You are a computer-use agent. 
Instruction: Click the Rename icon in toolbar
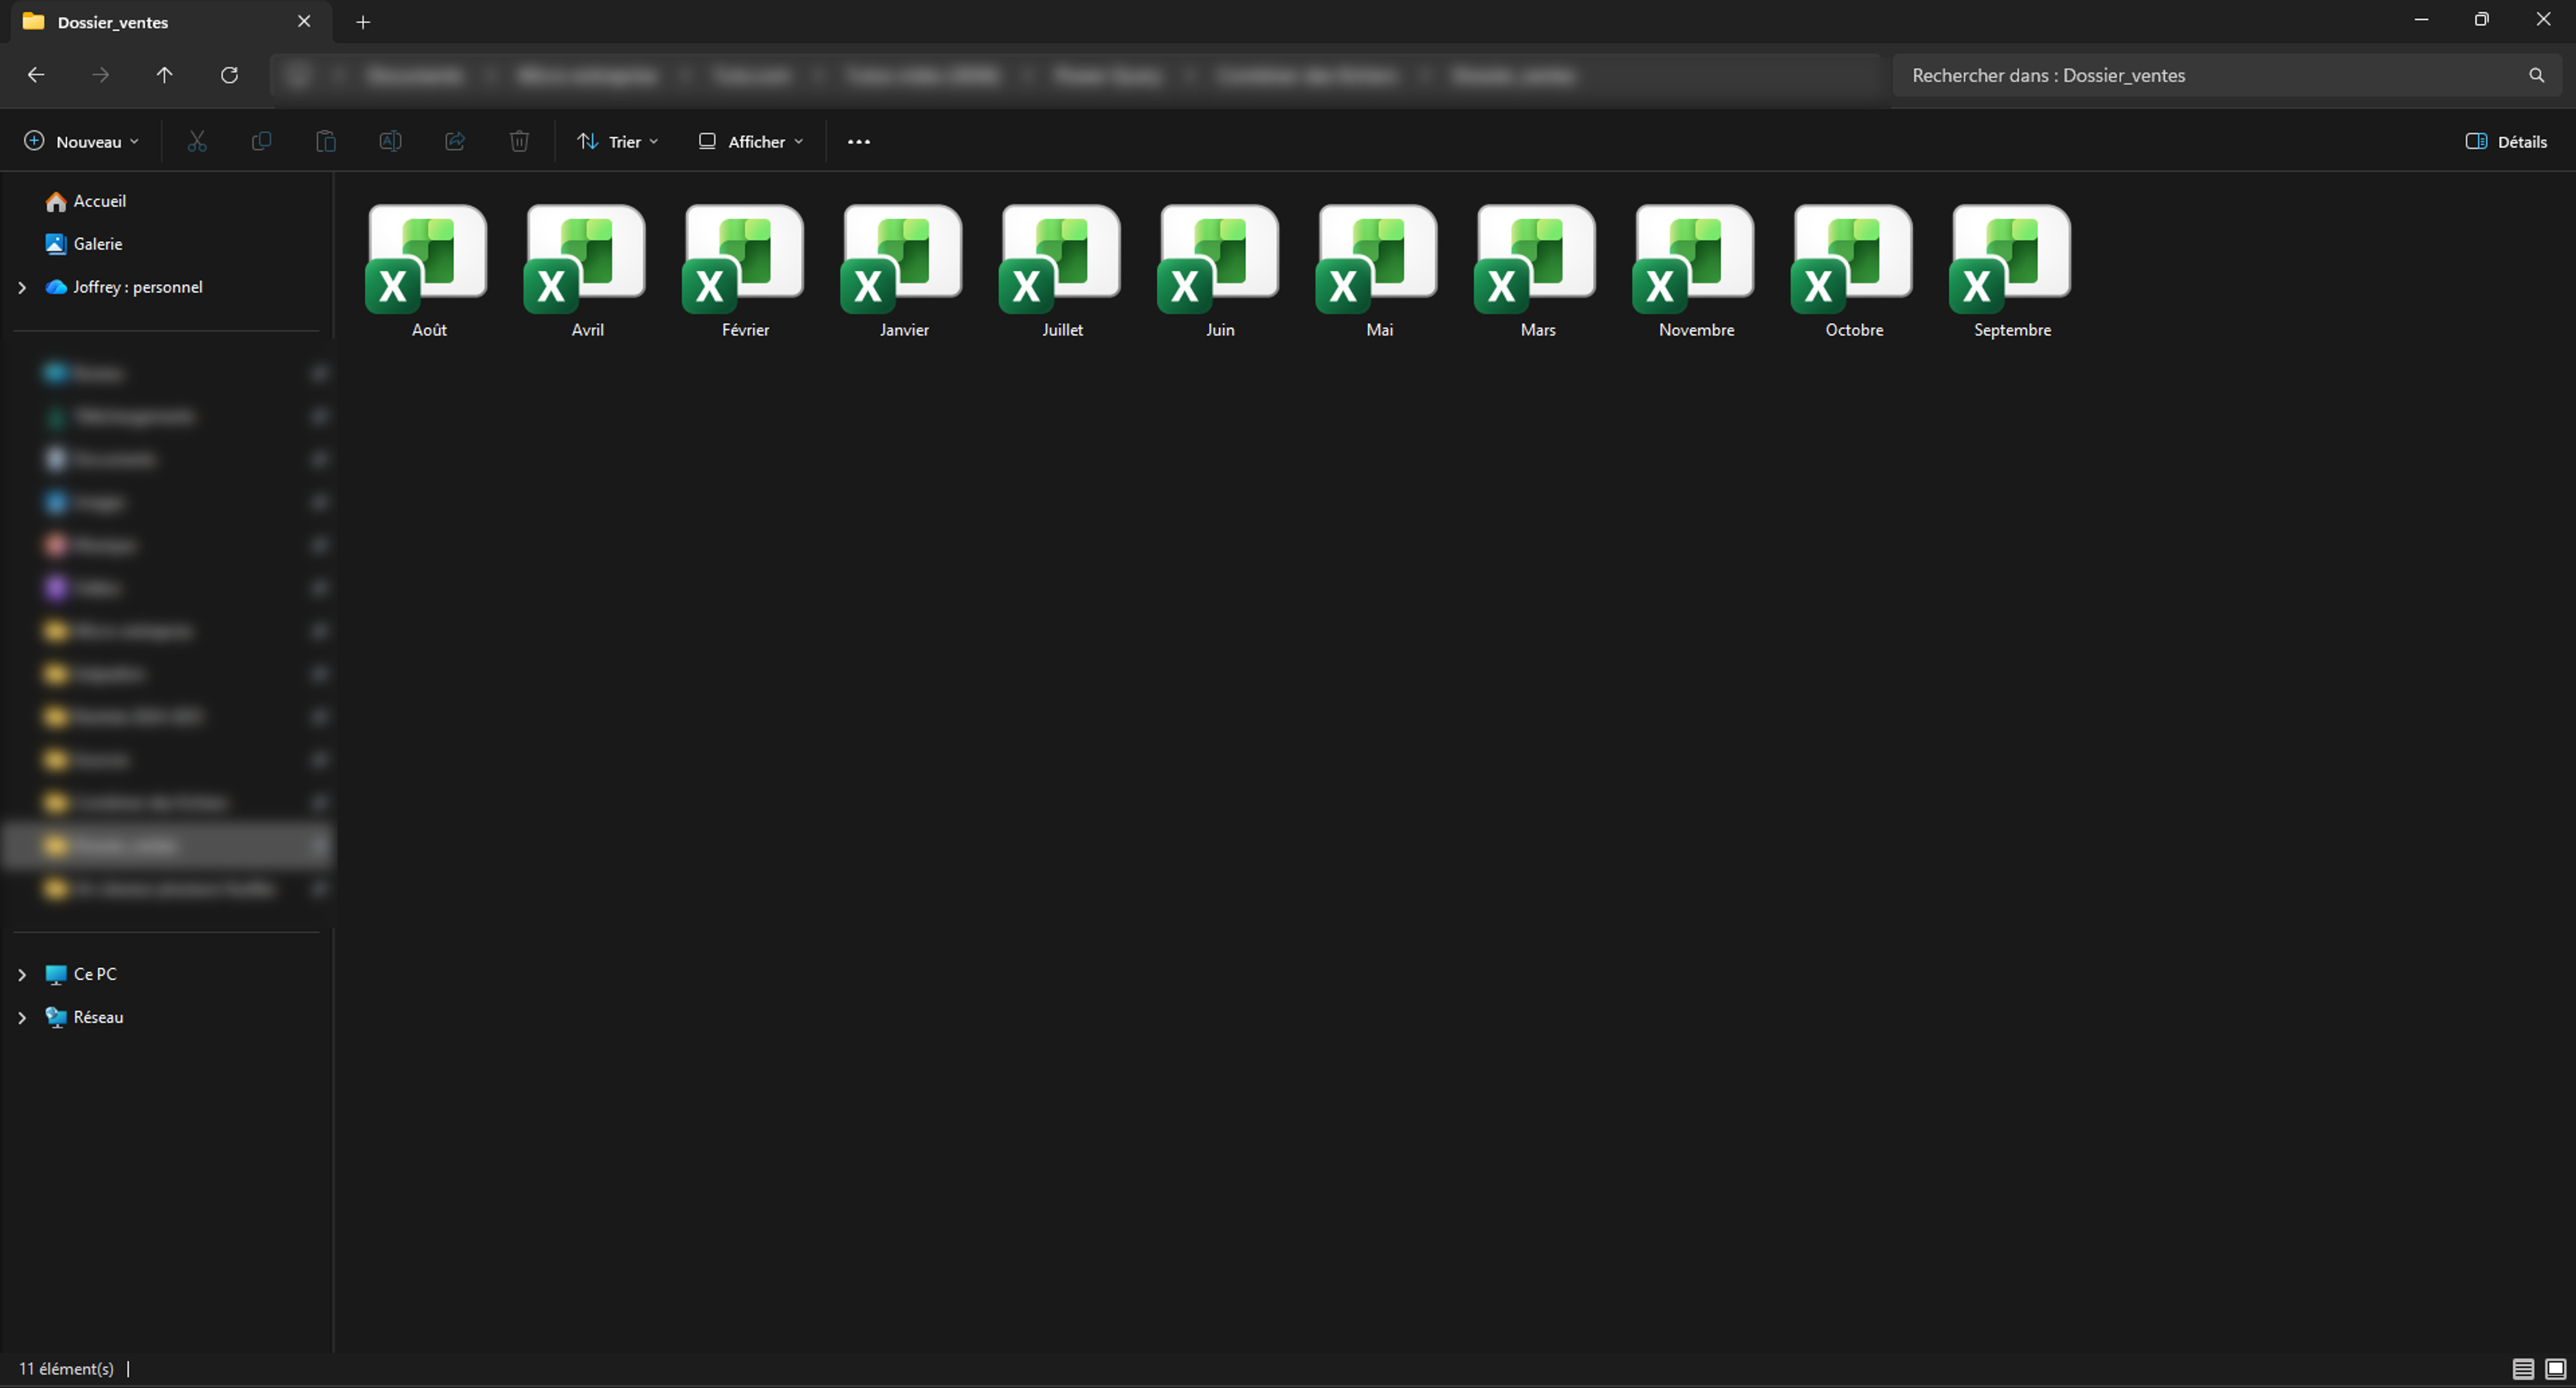pos(390,141)
